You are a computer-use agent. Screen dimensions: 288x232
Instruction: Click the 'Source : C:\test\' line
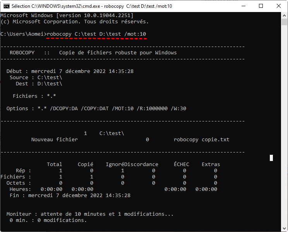click(36, 78)
